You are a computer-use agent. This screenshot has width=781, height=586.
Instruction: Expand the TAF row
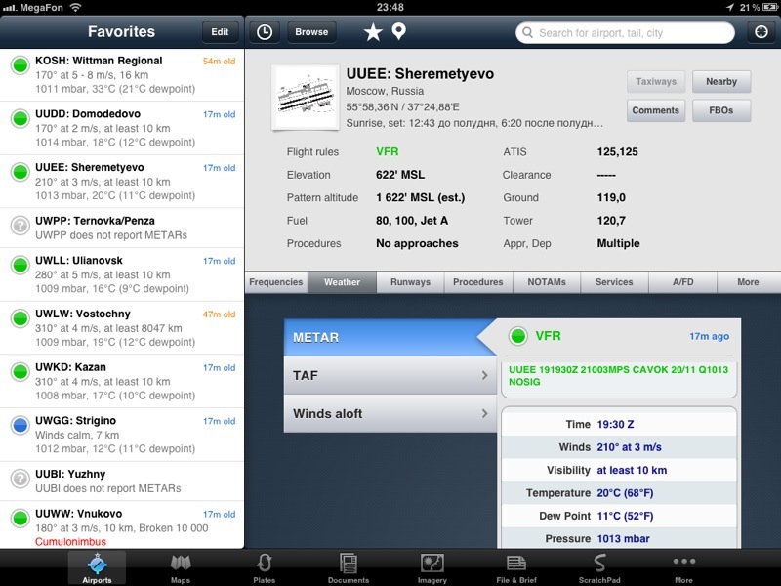[x=390, y=375]
